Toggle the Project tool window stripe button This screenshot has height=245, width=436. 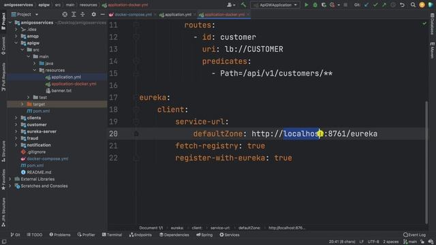point(3,21)
